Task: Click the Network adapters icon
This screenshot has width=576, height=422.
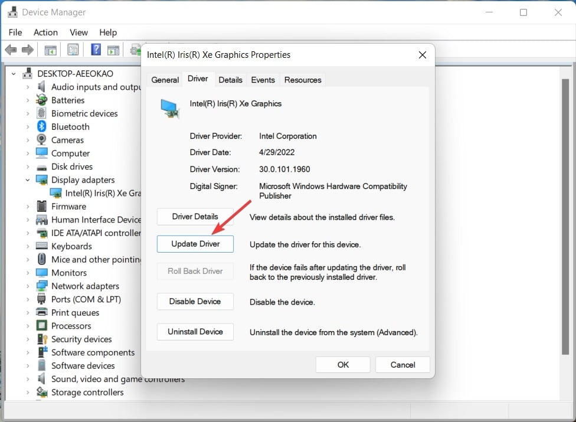Action: pyautogui.click(x=41, y=286)
